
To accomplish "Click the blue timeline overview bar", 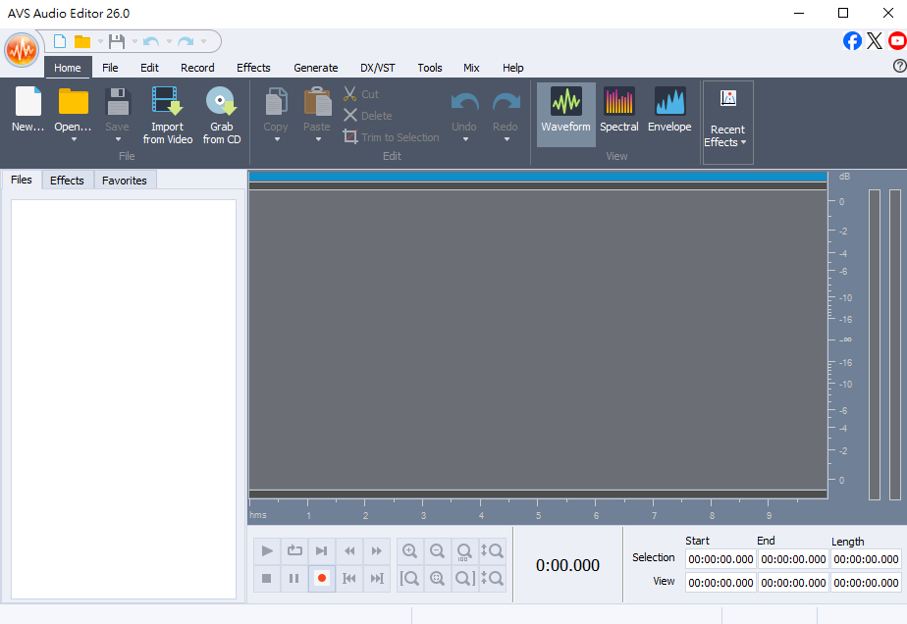I will tap(537, 176).
